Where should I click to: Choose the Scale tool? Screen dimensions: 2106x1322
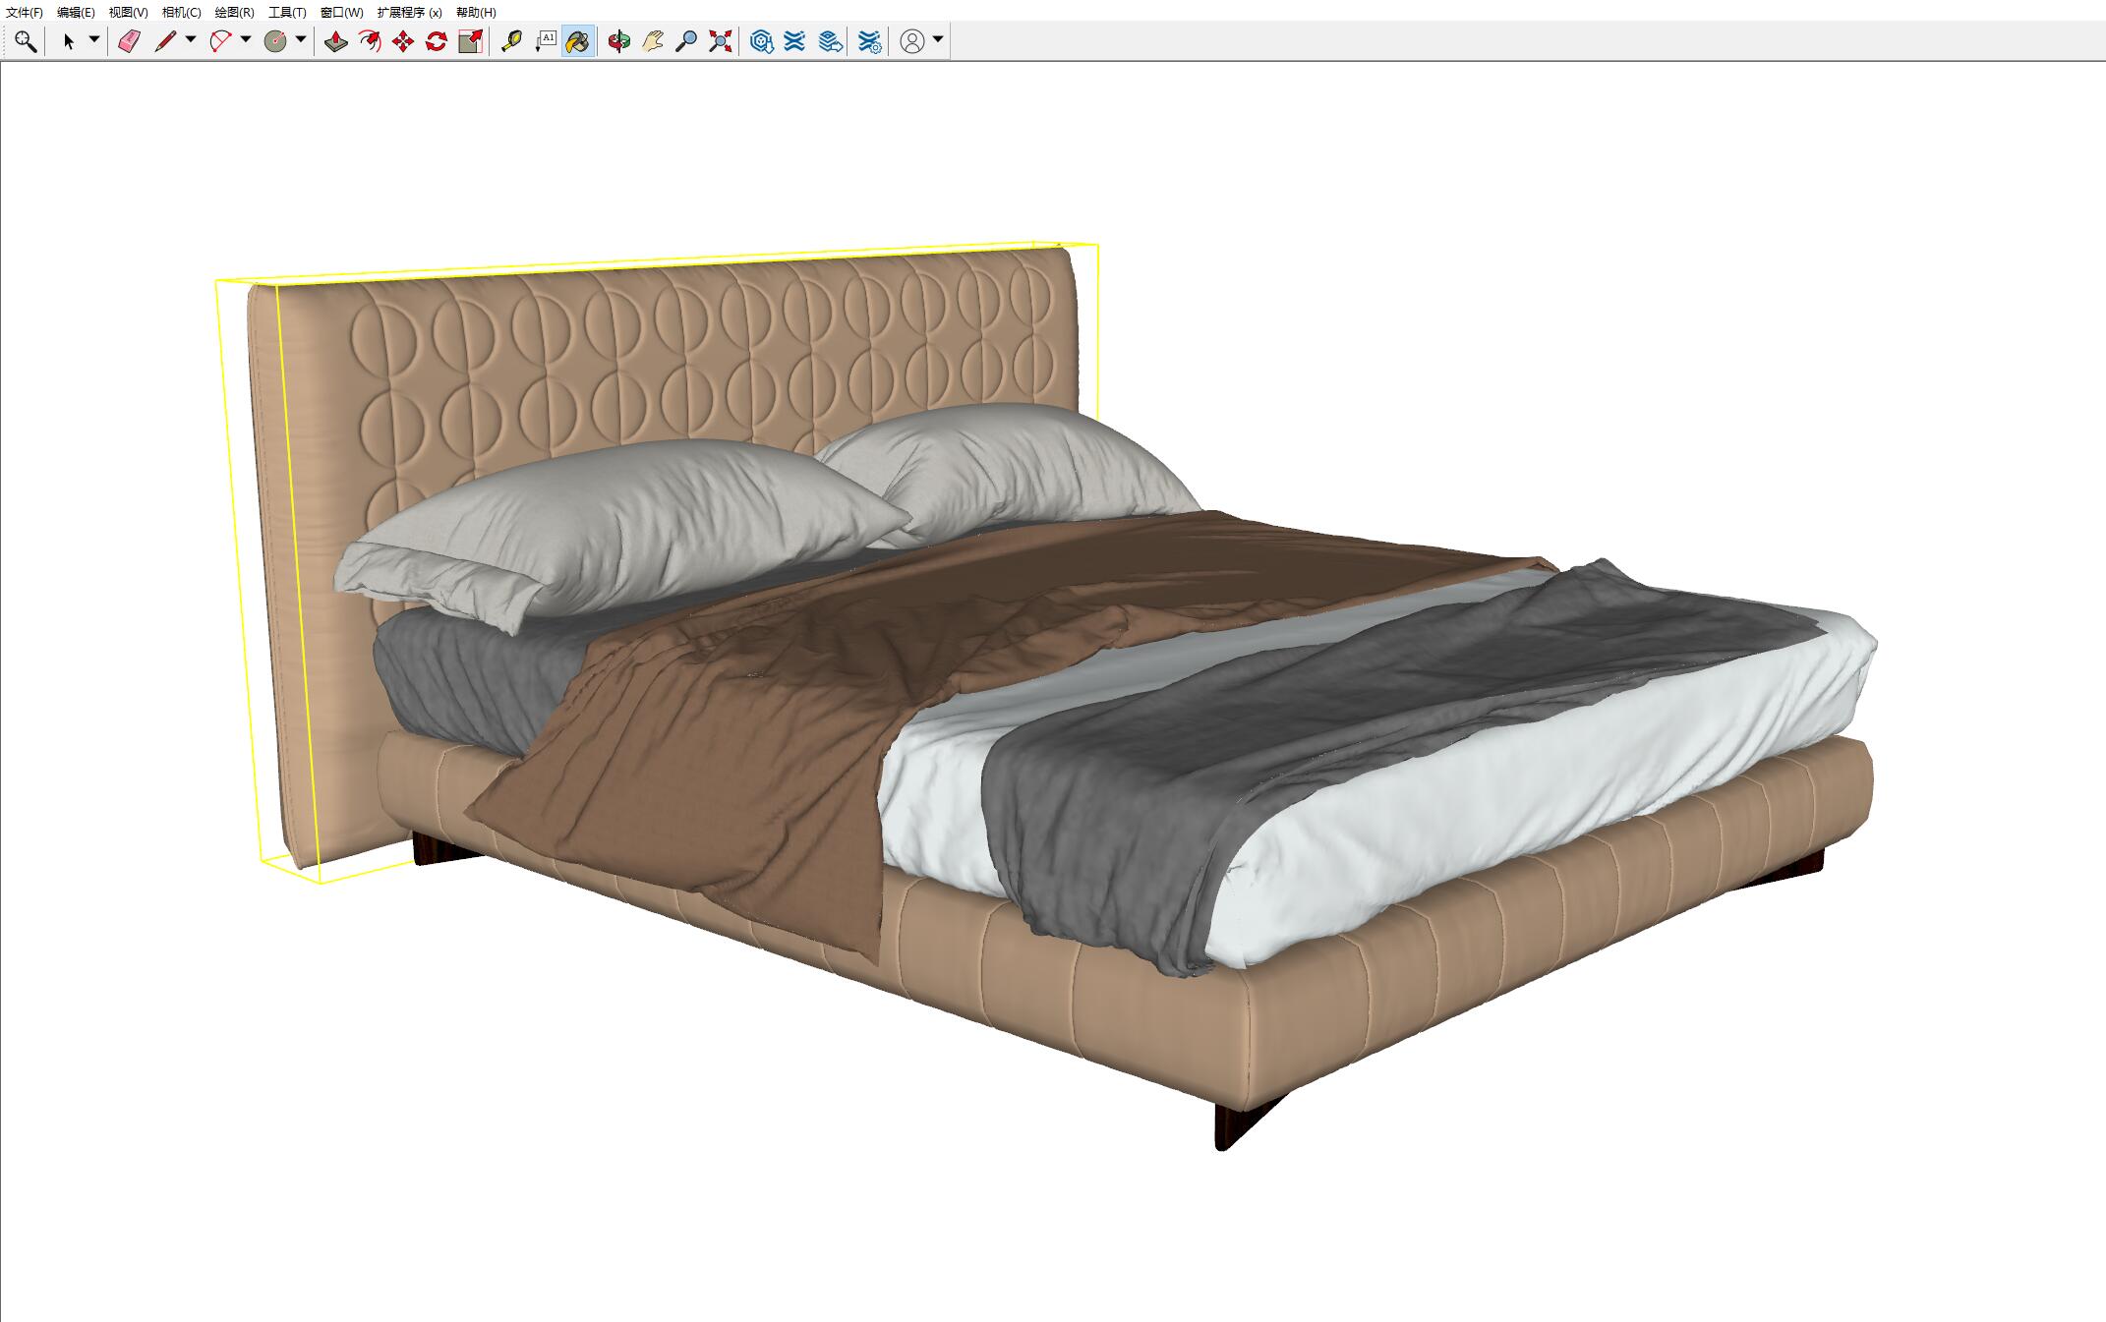[x=471, y=41]
